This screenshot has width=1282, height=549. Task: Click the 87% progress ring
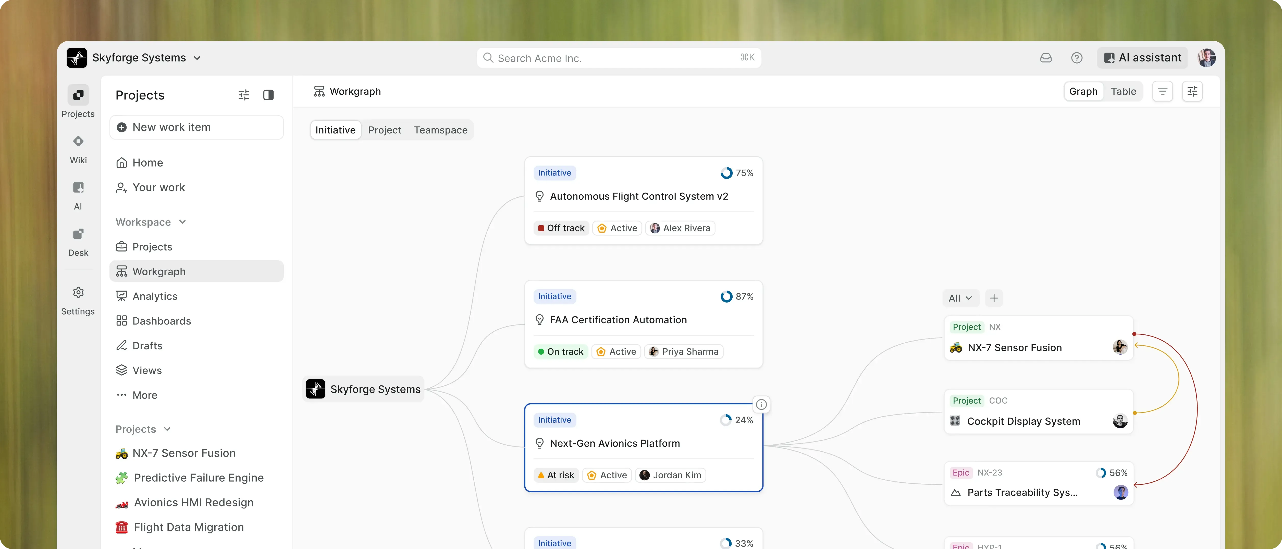(x=726, y=296)
